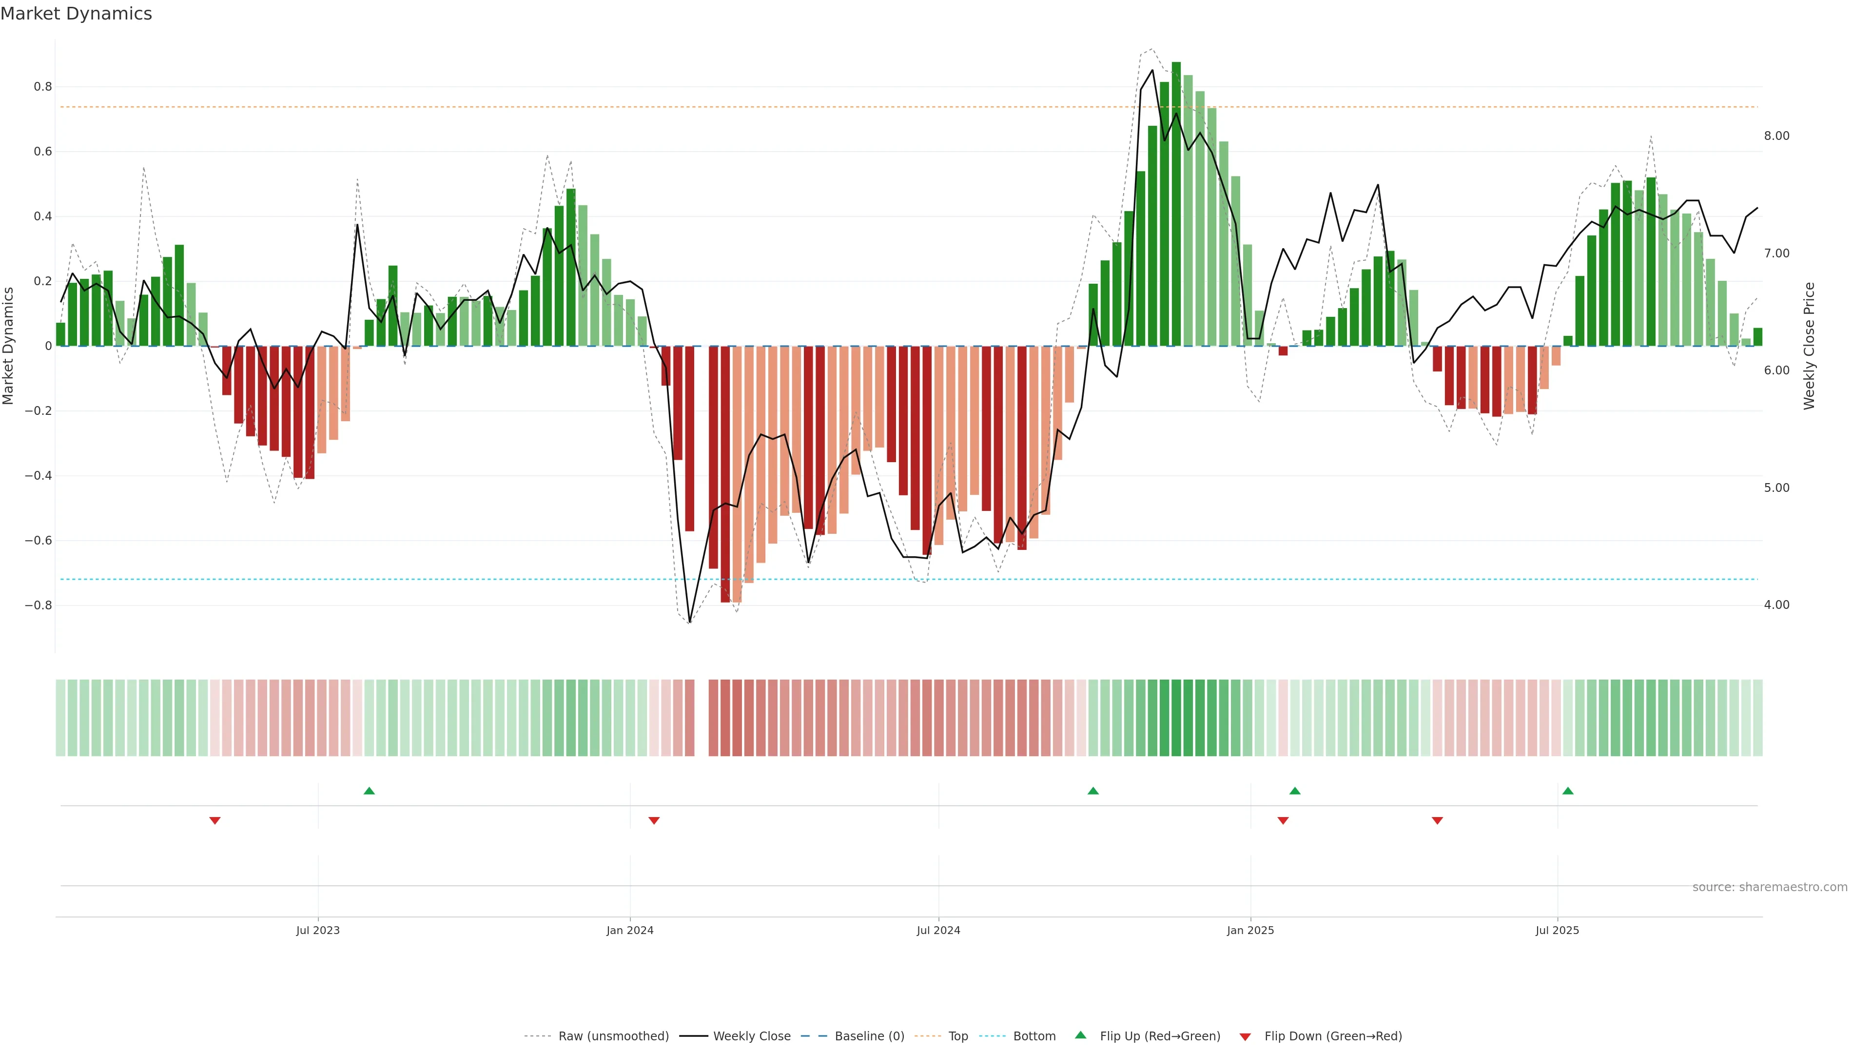This screenshot has width=1872, height=1053.
Task: Click the red Flip Down legend triangle
Action: (x=1245, y=1036)
